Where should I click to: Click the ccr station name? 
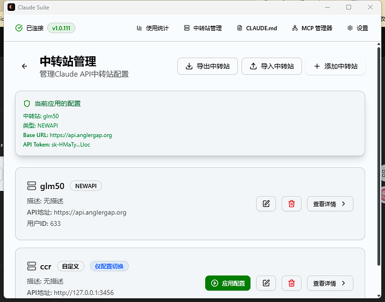coord(46,266)
